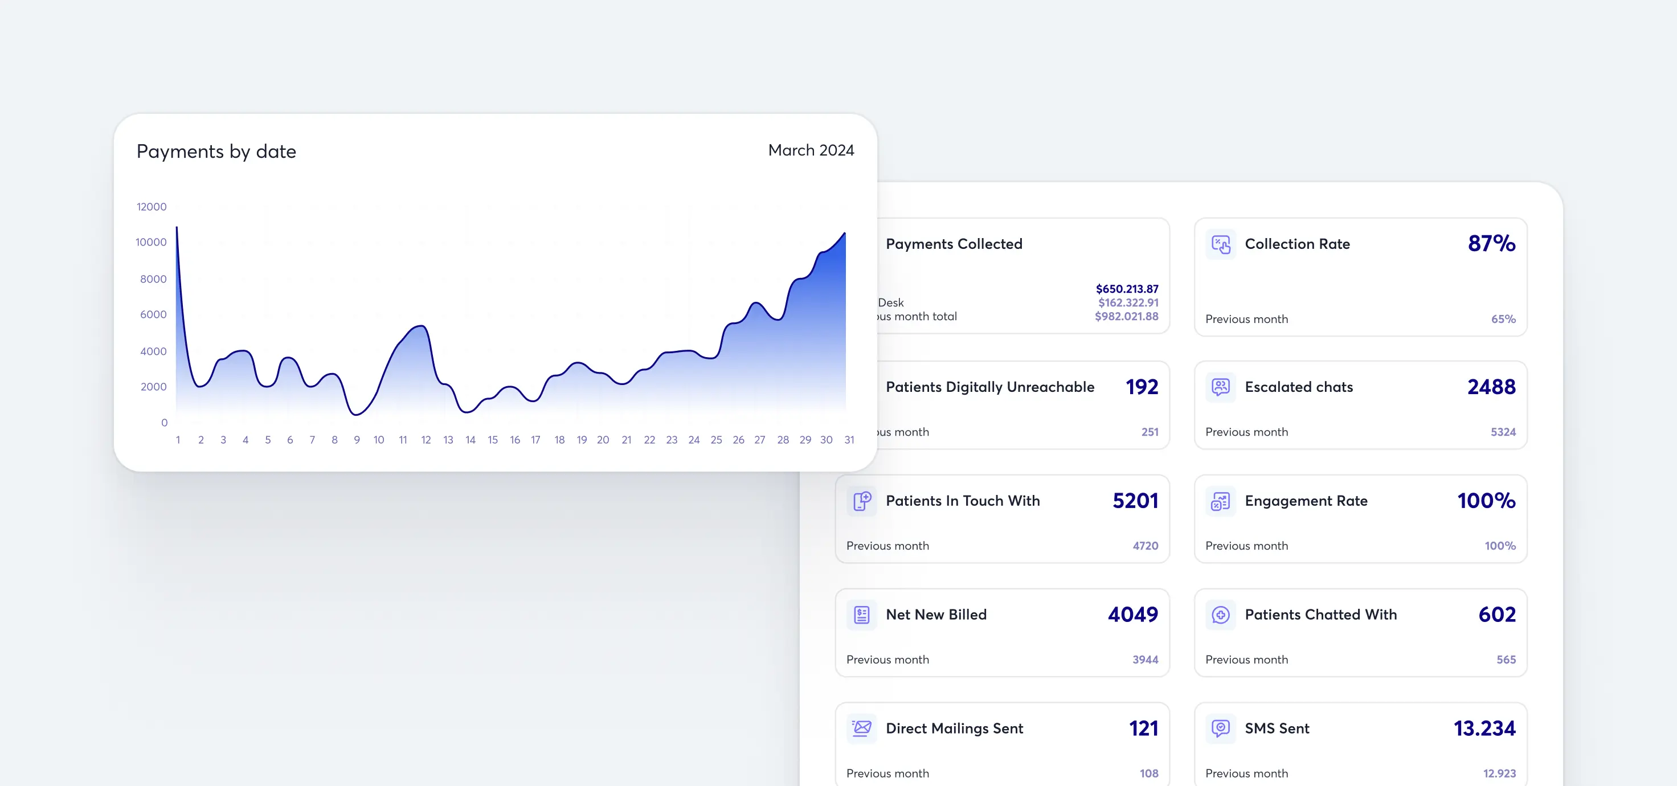Click the $650.213.87 payments amount
Image resolution: width=1677 pixels, height=786 pixels.
pyautogui.click(x=1126, y=289)
